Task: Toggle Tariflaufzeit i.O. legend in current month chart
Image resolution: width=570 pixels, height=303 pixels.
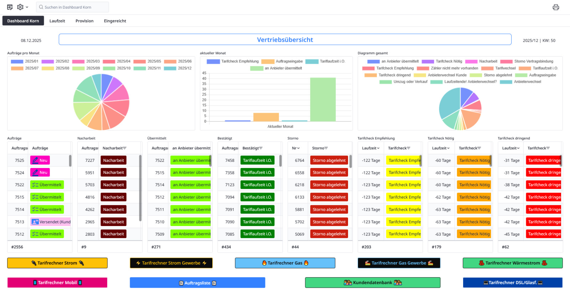Action: pyautogui.click(x=325, y=61)
